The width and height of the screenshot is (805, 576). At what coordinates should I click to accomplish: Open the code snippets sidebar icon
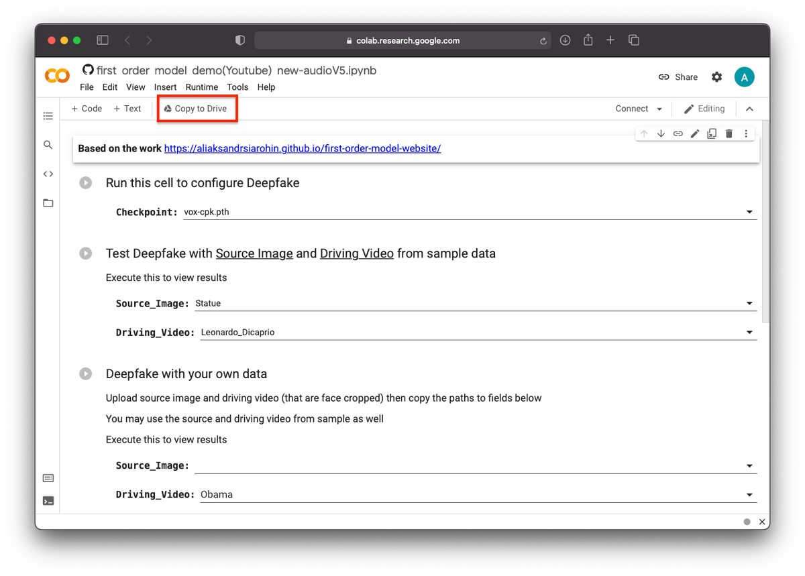(48, 174)
